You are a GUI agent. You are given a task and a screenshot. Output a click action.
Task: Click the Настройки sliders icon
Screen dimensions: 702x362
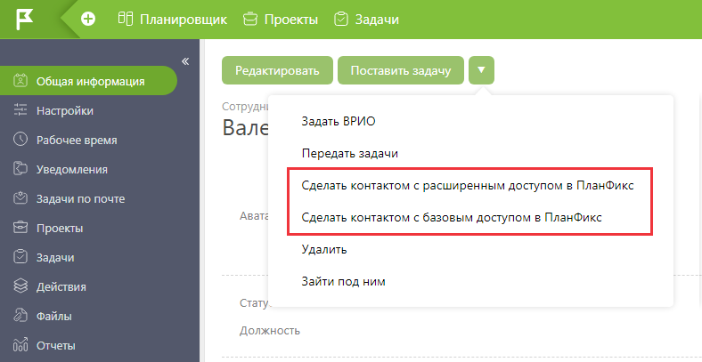coord(20,110)
